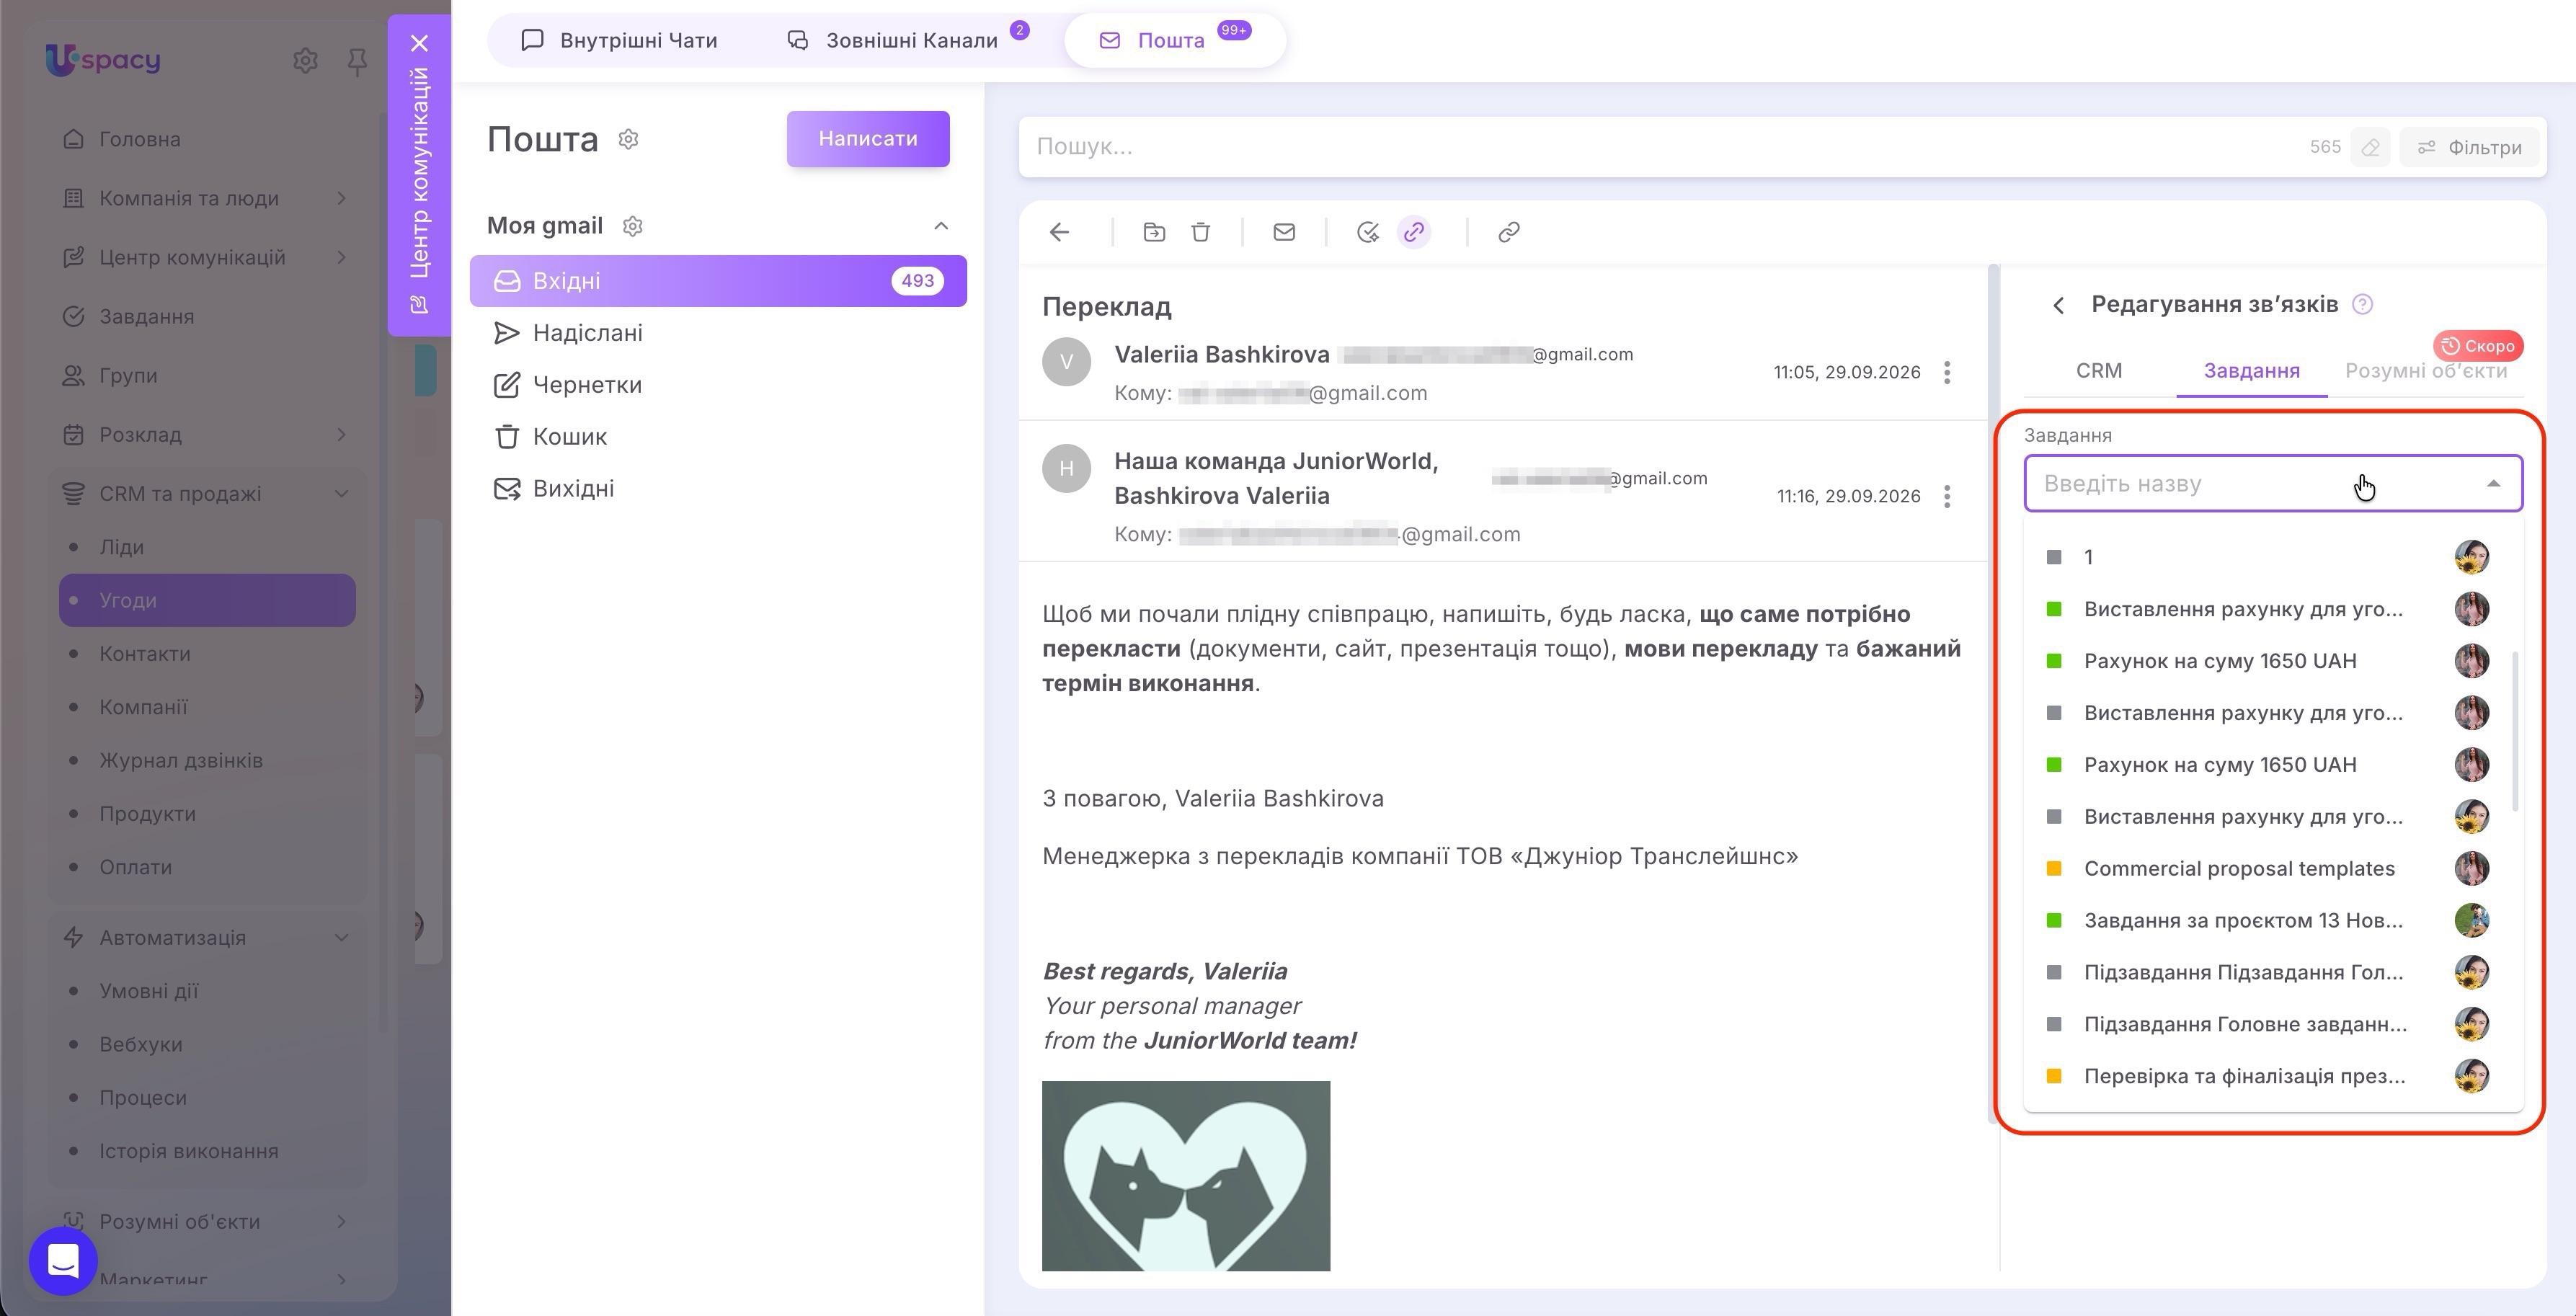Click the back arrow in email toolbar
This screenshot has width=2576, height=1316.
point(1060,232)
